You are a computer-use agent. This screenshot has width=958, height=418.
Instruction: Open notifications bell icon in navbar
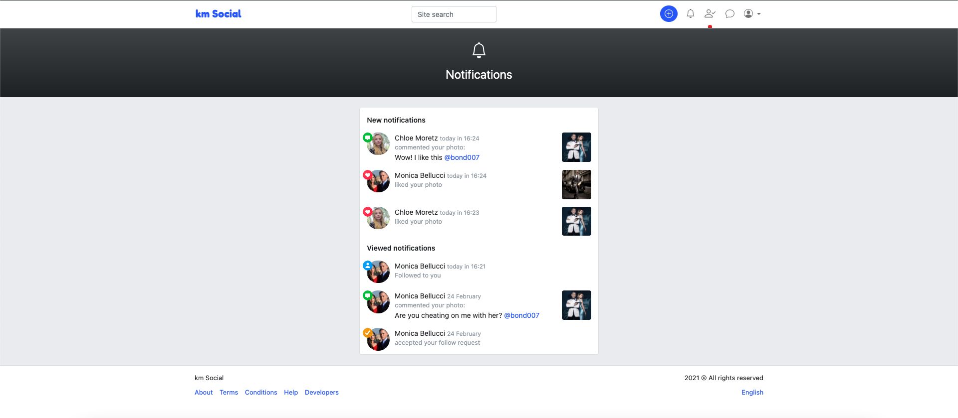(690, 14)
